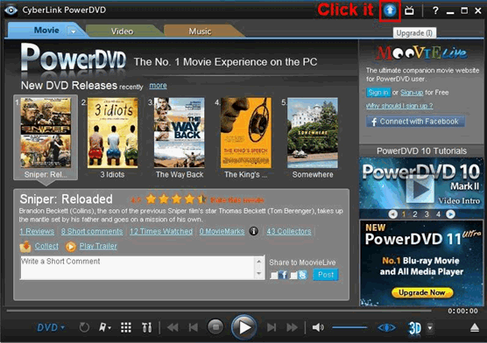Check the Facebook share checkbox
The image size is (487, 343).
[x=273, y=275]
